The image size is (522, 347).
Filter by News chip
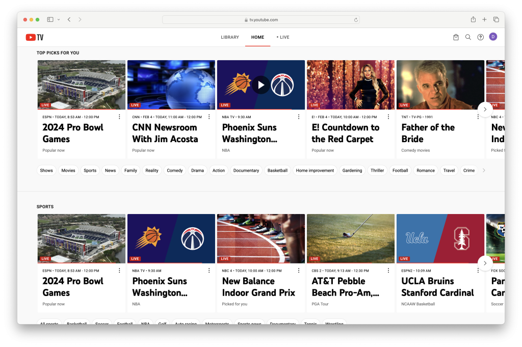point(110,170)
